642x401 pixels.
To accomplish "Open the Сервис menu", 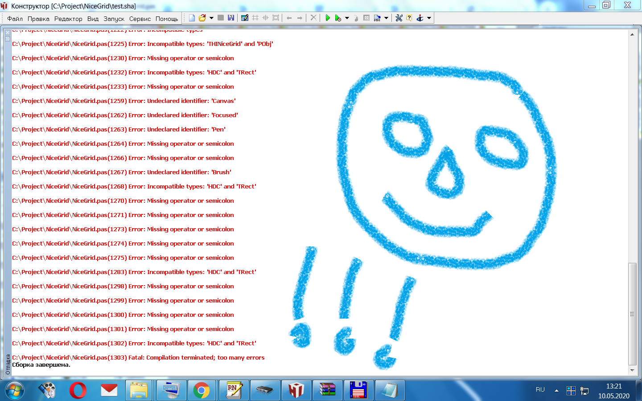I will (x=140, y=19).
